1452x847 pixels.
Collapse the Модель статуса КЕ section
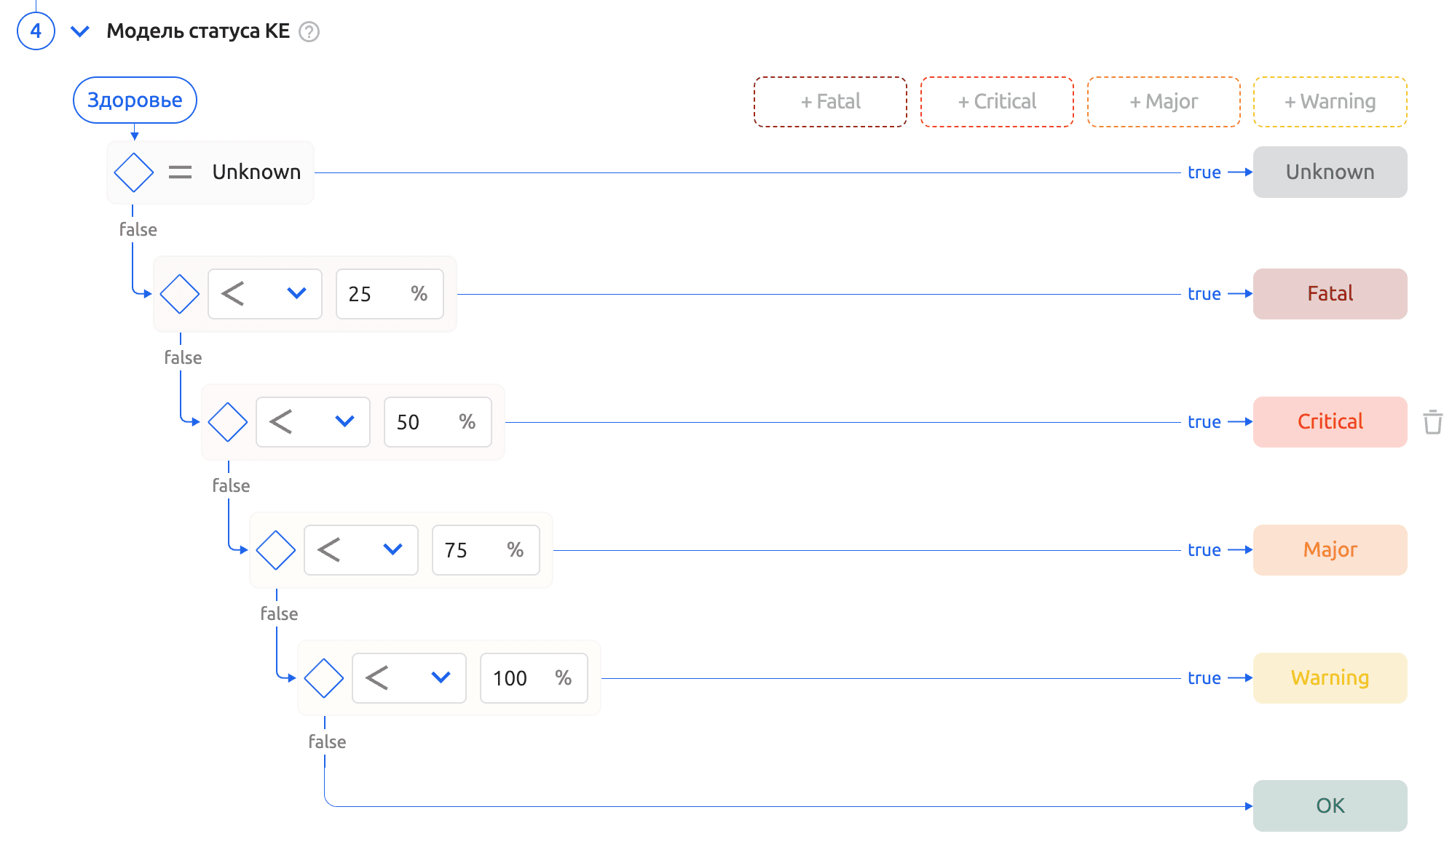click(80, 31)
